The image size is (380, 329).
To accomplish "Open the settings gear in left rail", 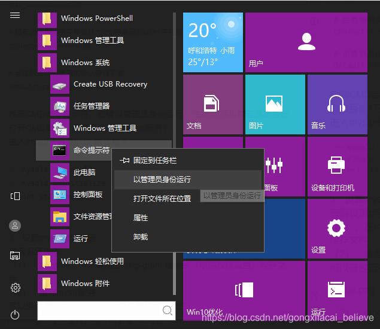I will click(x=16, y=288).
